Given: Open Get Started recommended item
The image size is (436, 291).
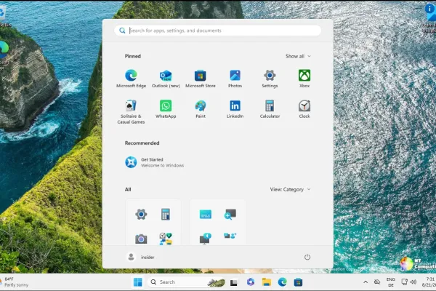Looking at the screenshot, I should (x=154, y=162).
